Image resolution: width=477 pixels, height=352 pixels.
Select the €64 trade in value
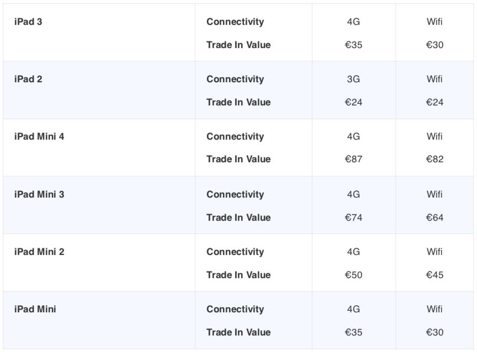(434, 217)
